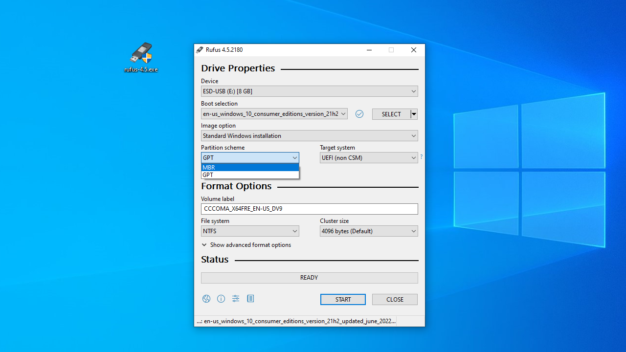Open the Image option dropdown
The image size is (626, 352).
click(x=309, y=136)
